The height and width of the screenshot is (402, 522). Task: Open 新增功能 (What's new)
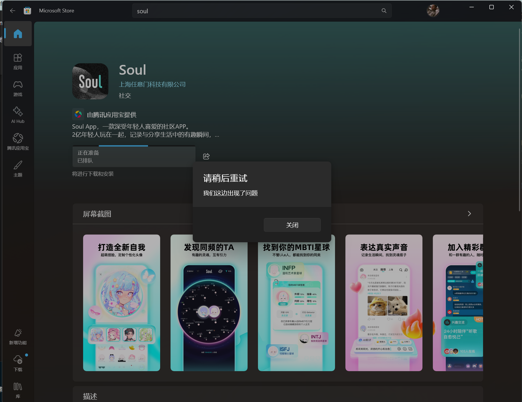pyautogui.click(x=18, y=337)
